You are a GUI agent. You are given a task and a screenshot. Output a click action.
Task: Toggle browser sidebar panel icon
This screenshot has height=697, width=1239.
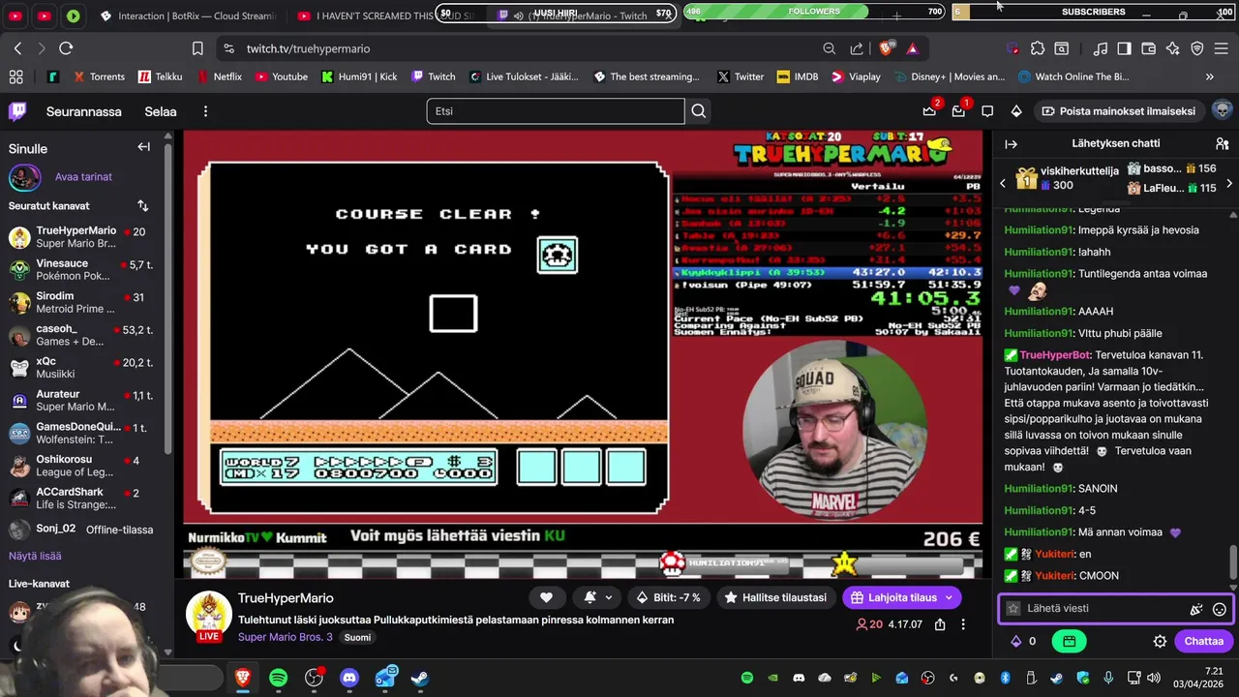(1124, 48)
